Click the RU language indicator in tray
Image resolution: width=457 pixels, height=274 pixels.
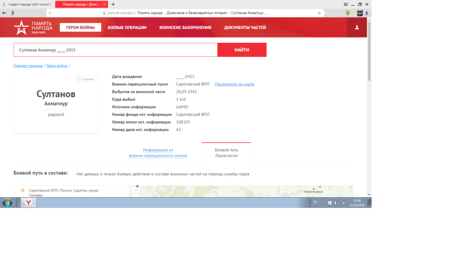[x=315, y=202]
